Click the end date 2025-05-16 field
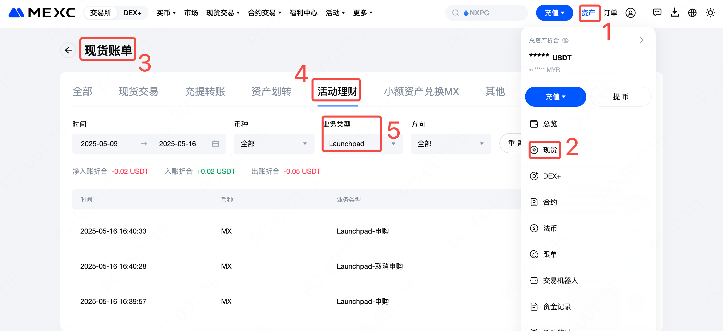 177,144
